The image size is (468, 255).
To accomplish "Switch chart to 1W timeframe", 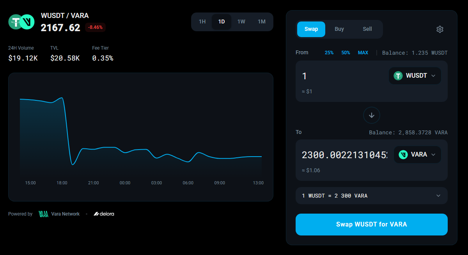I will (241, 22).
